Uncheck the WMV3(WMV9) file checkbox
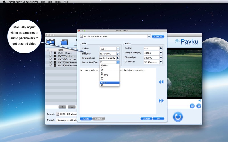 pyautogui.click(x=51, y=65)
